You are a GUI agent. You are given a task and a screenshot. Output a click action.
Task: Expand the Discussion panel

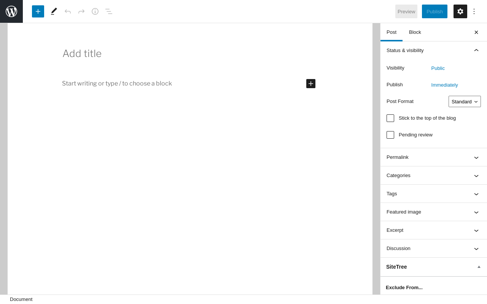[434, 249]
